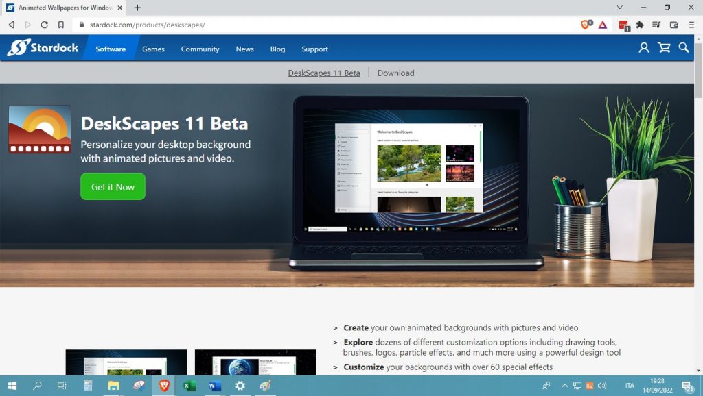
Task: Open the Brave Rewards triangle icon
Action: point(602,25)
